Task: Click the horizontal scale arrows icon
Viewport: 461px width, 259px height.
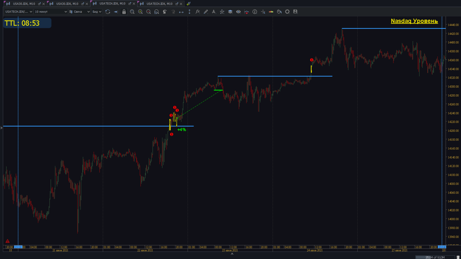Action: (x=181, y=12)
